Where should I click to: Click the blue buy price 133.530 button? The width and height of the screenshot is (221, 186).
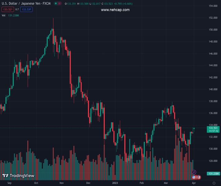(x=26, y=10)
